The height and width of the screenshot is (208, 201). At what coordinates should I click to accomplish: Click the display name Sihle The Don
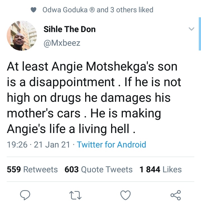click(x=70, y=30)
